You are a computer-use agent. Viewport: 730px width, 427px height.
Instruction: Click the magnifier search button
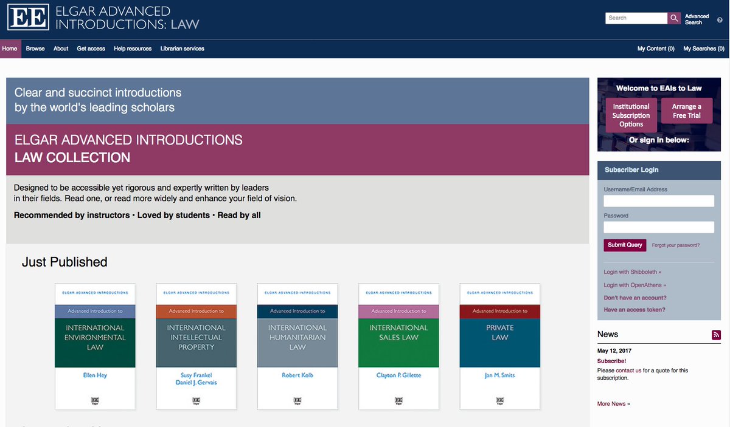(674, 18)
